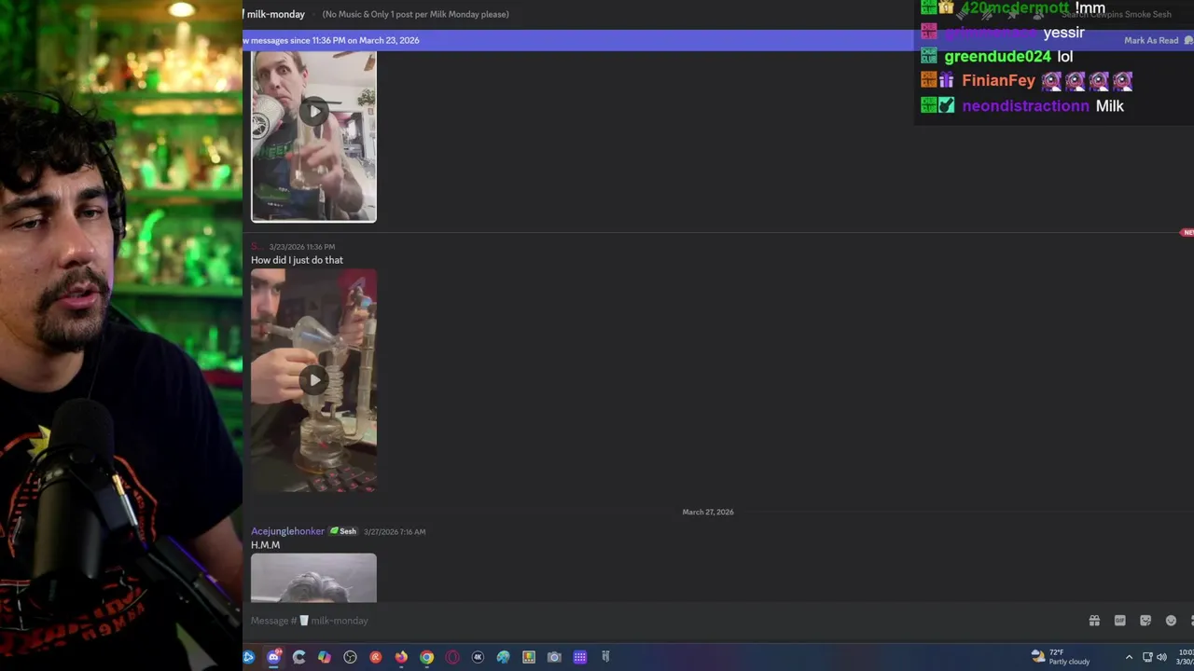Open the purple grid app in taskbar
This screenshot has width=1194, height=671.
pos(579,657)
